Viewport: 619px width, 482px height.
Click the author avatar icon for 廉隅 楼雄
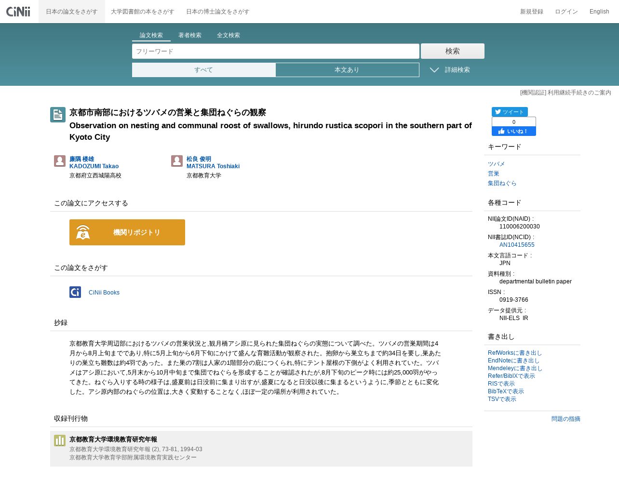60,161
